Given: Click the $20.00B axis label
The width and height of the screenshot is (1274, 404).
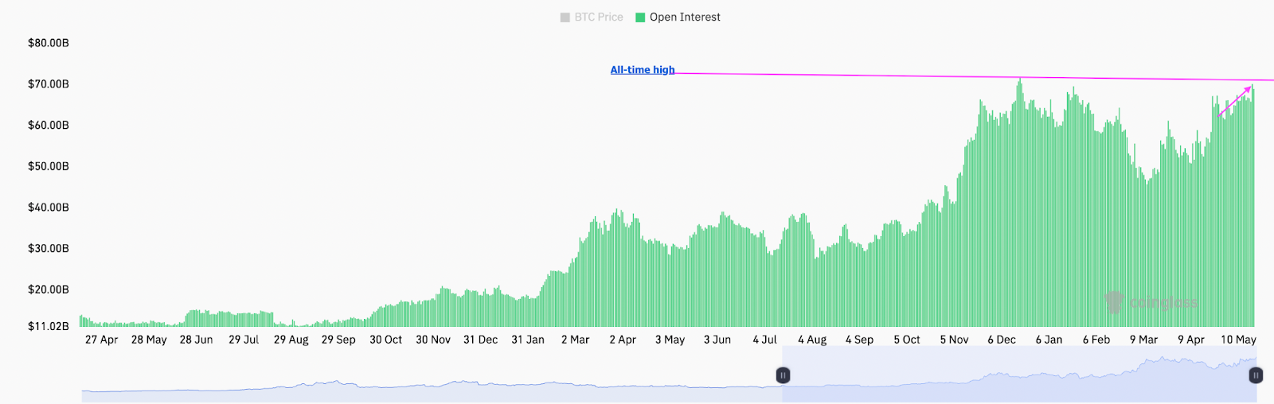Looking at the screenshot, I should (x=49, y=289).
